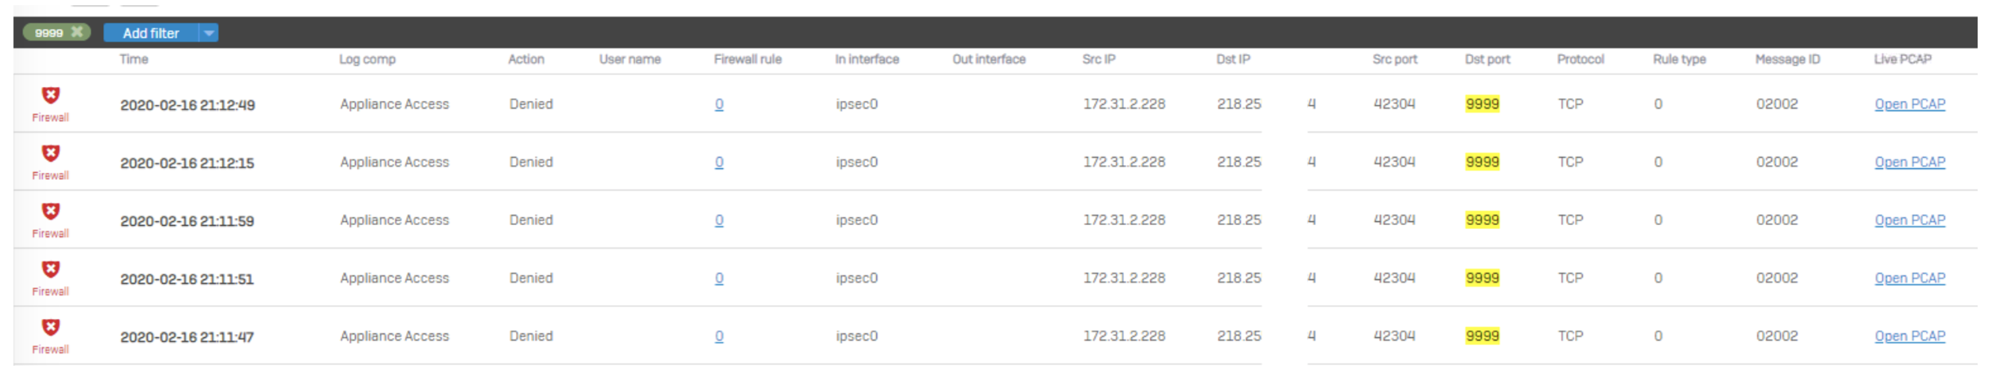
Task: Click the Firewall shield icon for 21:11:47
Action: pyautogui.click(x=50, y=327)
